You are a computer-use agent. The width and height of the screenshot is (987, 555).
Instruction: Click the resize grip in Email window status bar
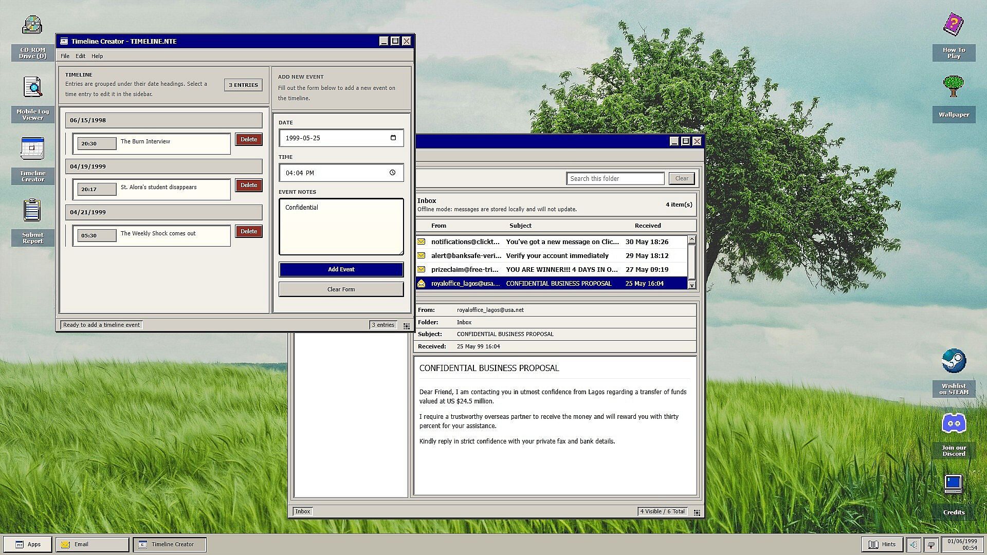(x=697, y=512)
